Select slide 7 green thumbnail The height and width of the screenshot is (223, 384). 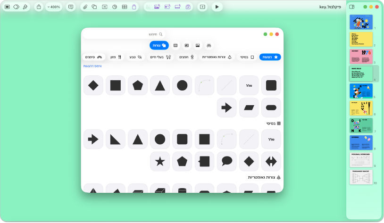point(361,125)
